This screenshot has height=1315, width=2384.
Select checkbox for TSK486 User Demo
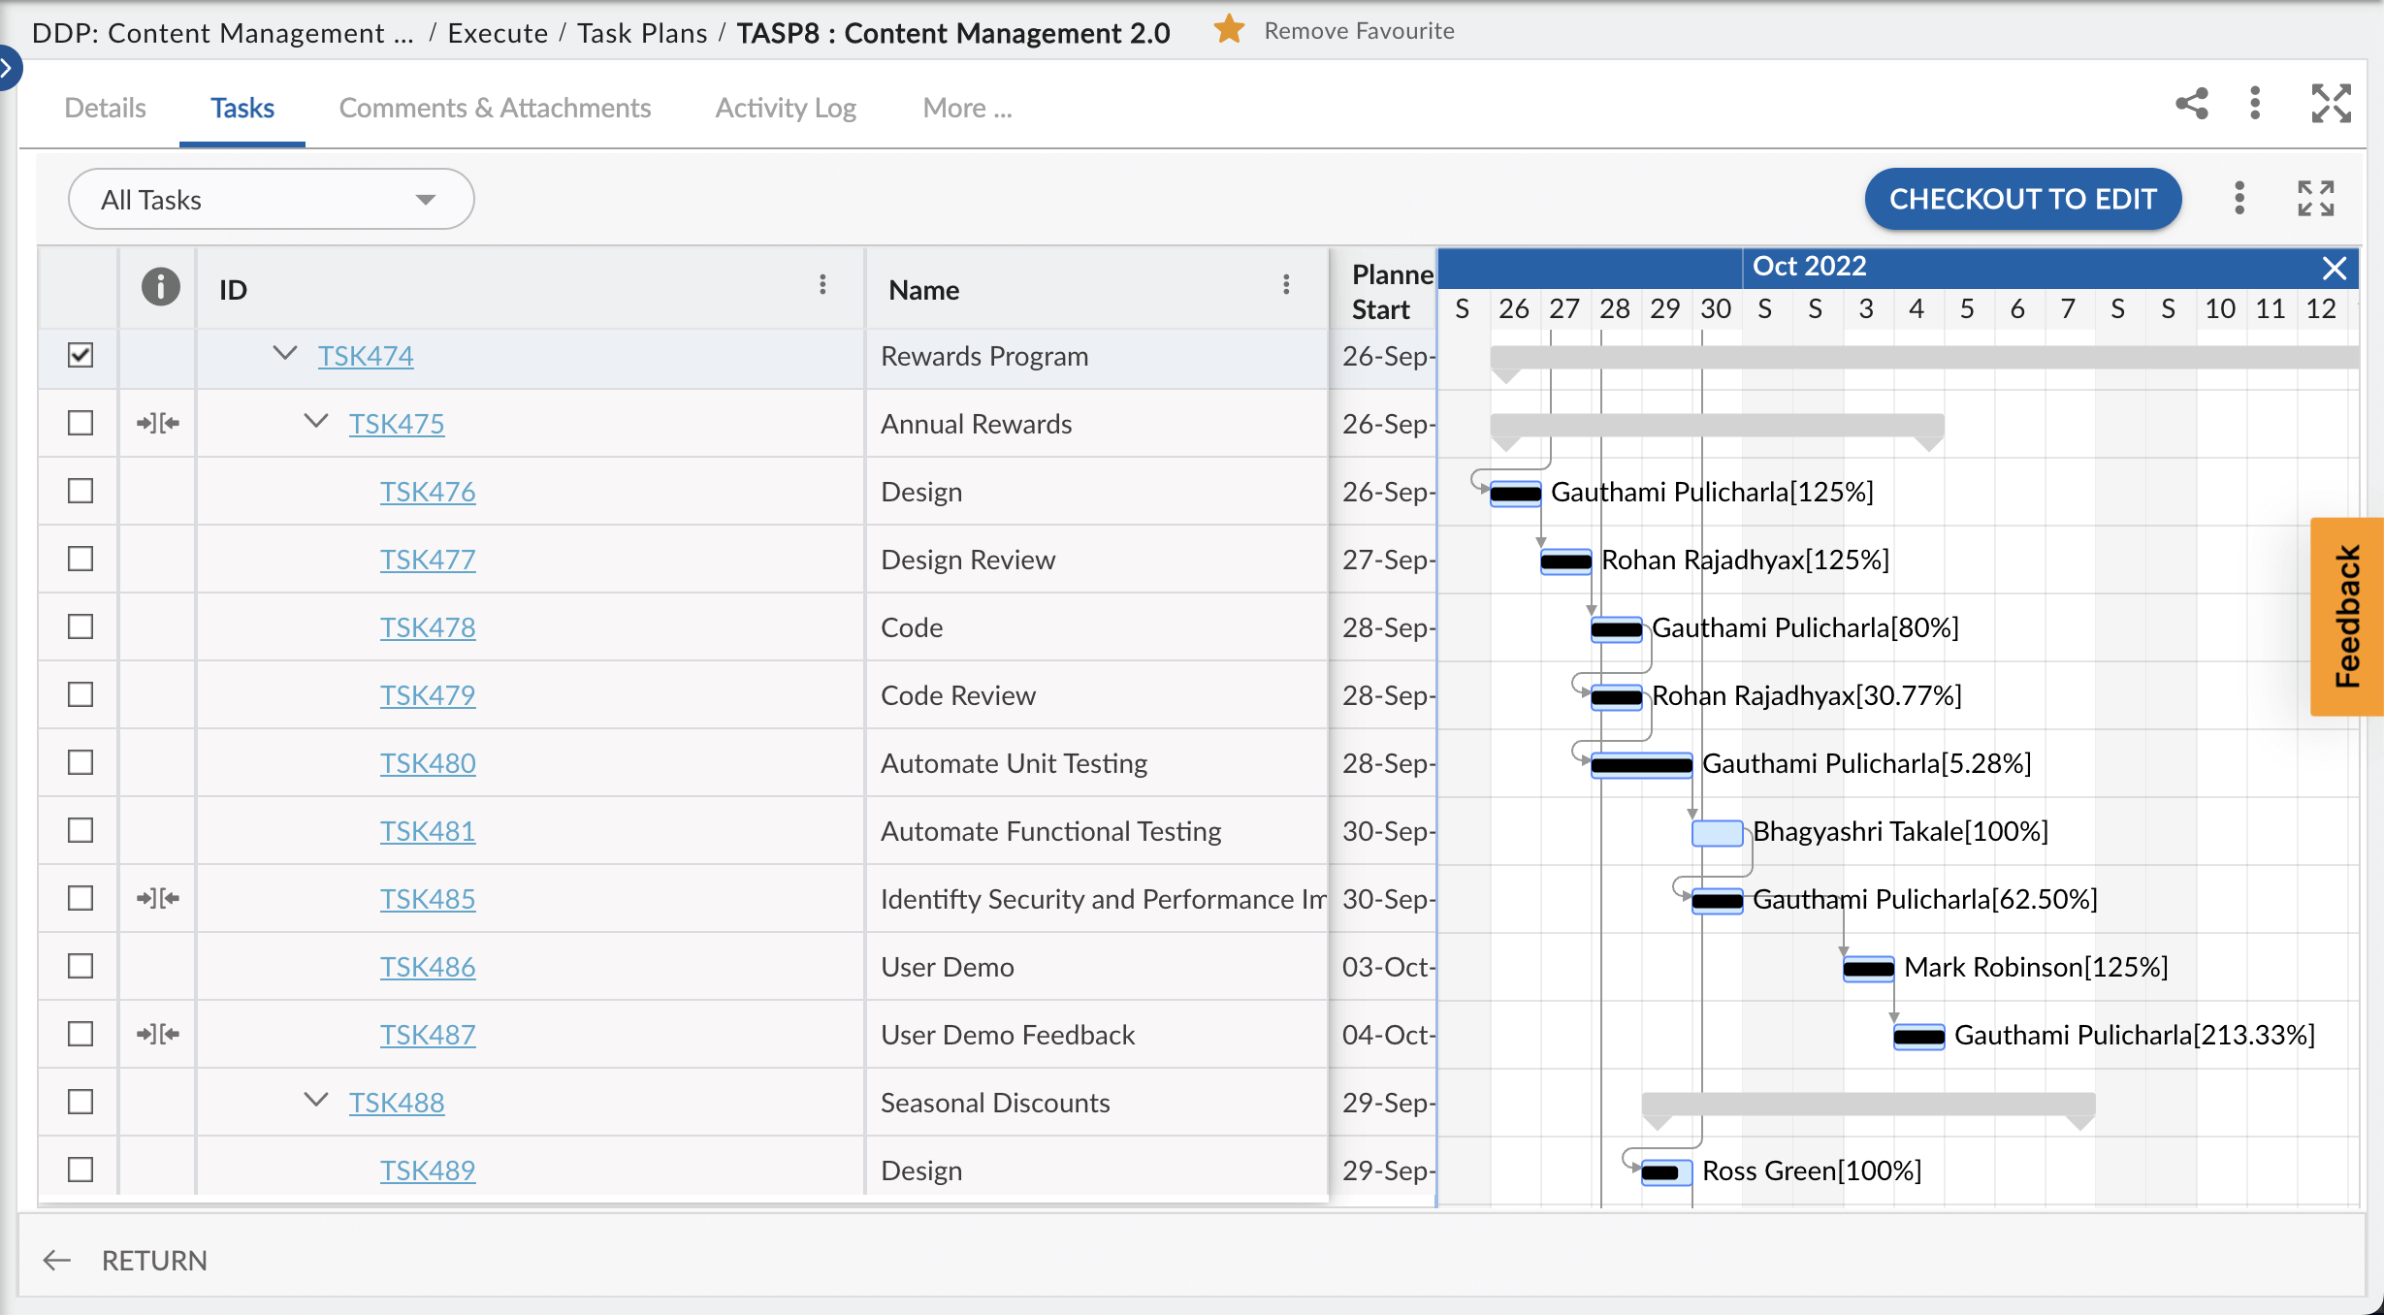click(81, 967)
